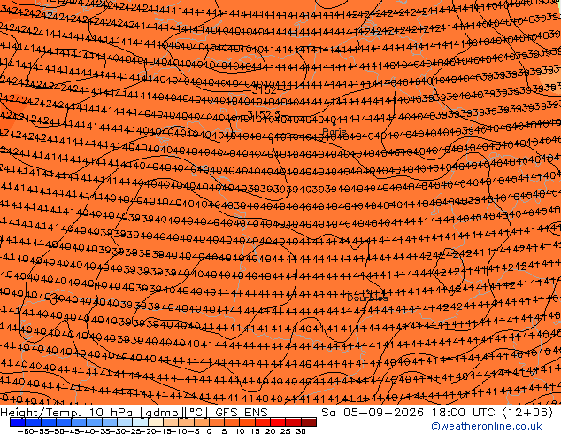Screen dimensions: 561x434
Task: Select the darkest blue legend swatch
Action: [18, 422]
